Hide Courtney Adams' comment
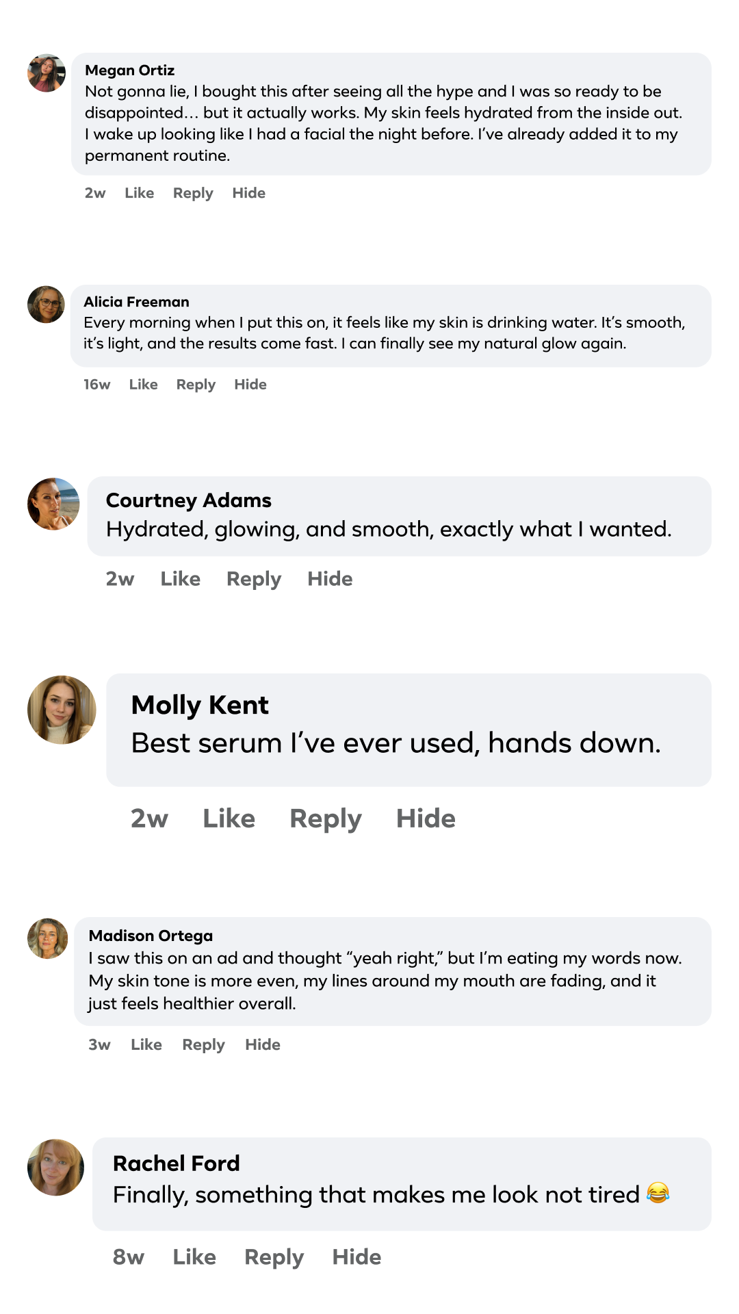The width and height of the screenshot is (739, 1314). click(330, 579)
